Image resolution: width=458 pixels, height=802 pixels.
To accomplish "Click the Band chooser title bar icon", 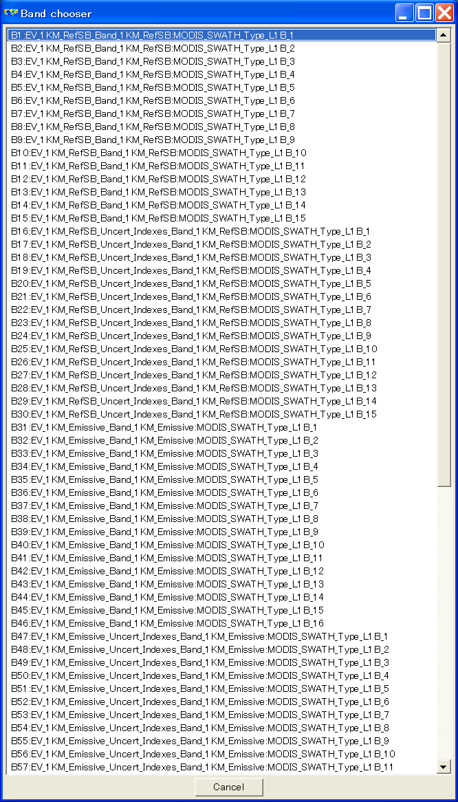I will 11,12.
